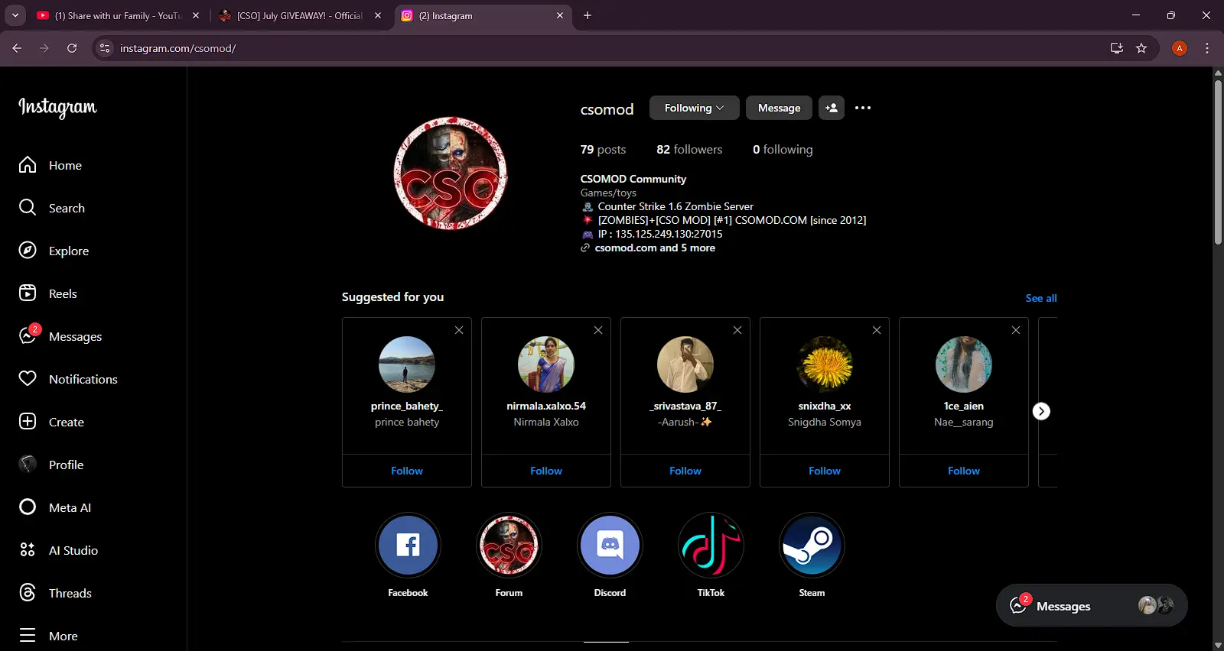1224x651 pixels.
Task: Dismiss the snixdha_xx suggestion
Action: (877, 330)
